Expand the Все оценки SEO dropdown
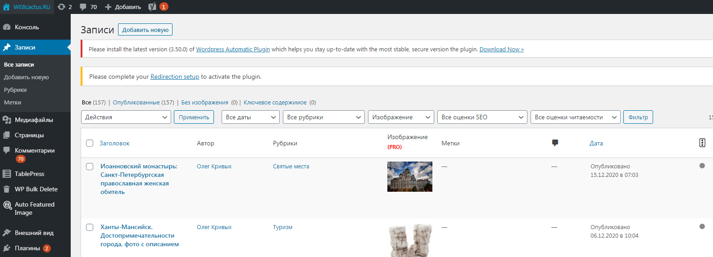Screen dimensions: 713x257 coord(482,117)
